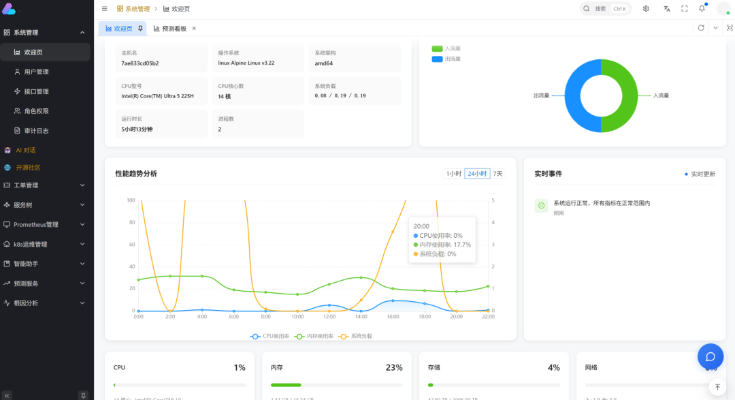This screenshot has height=400, width=735.
Task: Click the user avatar in the header
Action: click(x=723, y=8)
